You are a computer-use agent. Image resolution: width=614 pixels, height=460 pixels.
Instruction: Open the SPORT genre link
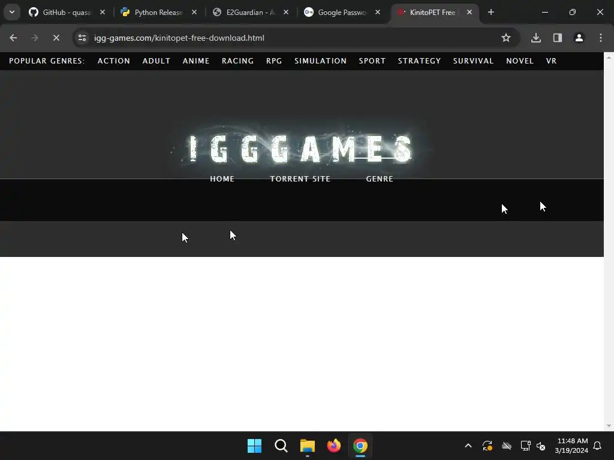372,61
